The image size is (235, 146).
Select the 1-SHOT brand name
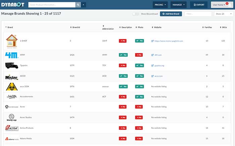pos(23,41)
